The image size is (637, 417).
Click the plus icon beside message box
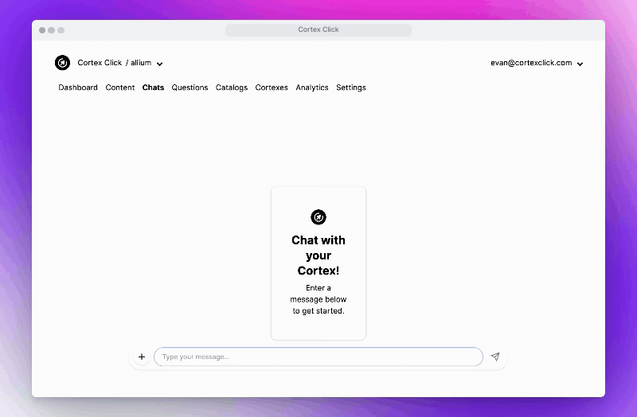(142, 357)
